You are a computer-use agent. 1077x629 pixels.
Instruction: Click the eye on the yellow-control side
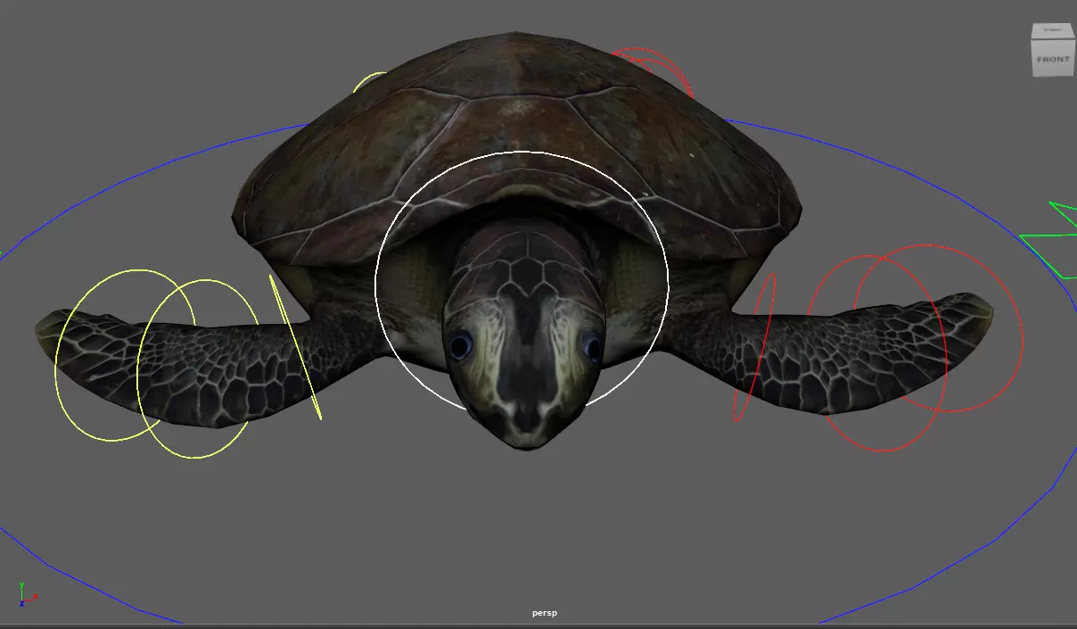tap(460, 344)
